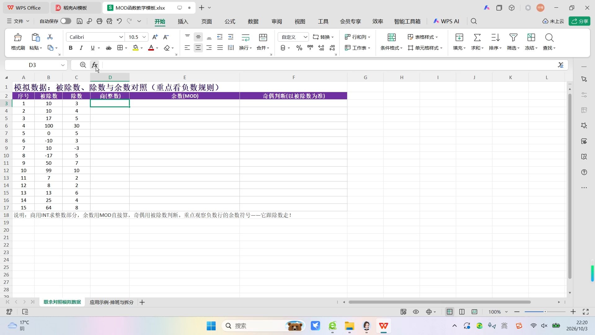The width and height of the screenshot is (595, 335).
Task: Toggle align left button
Action: [x=187, y=48]
